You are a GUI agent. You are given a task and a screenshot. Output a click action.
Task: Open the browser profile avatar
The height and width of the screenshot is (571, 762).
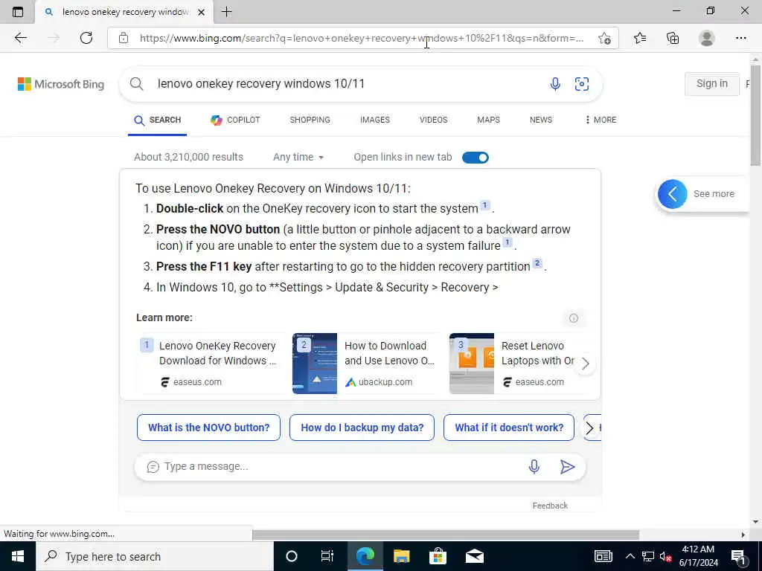click(x=707, y=38)
